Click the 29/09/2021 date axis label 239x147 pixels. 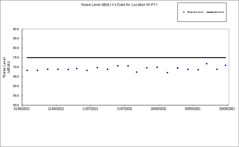(x=227, y=109)
